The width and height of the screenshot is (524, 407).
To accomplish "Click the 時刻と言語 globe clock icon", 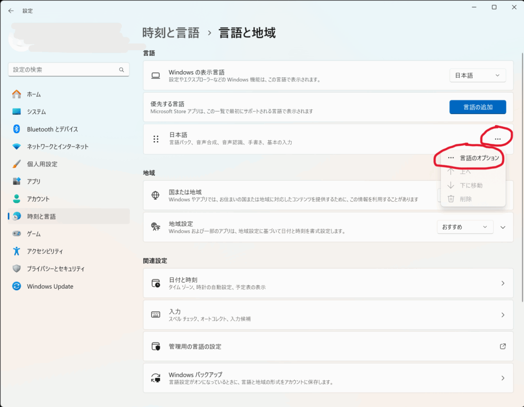I will tap(16, 217).
